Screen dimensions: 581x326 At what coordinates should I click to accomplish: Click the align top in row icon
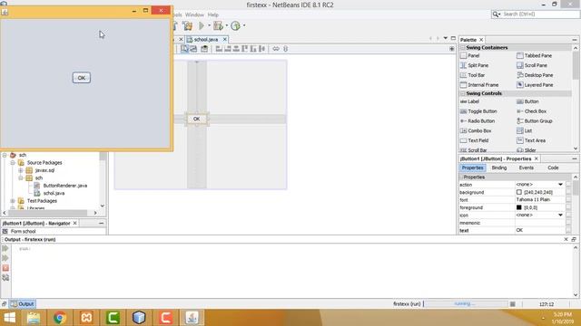[244, 49]
